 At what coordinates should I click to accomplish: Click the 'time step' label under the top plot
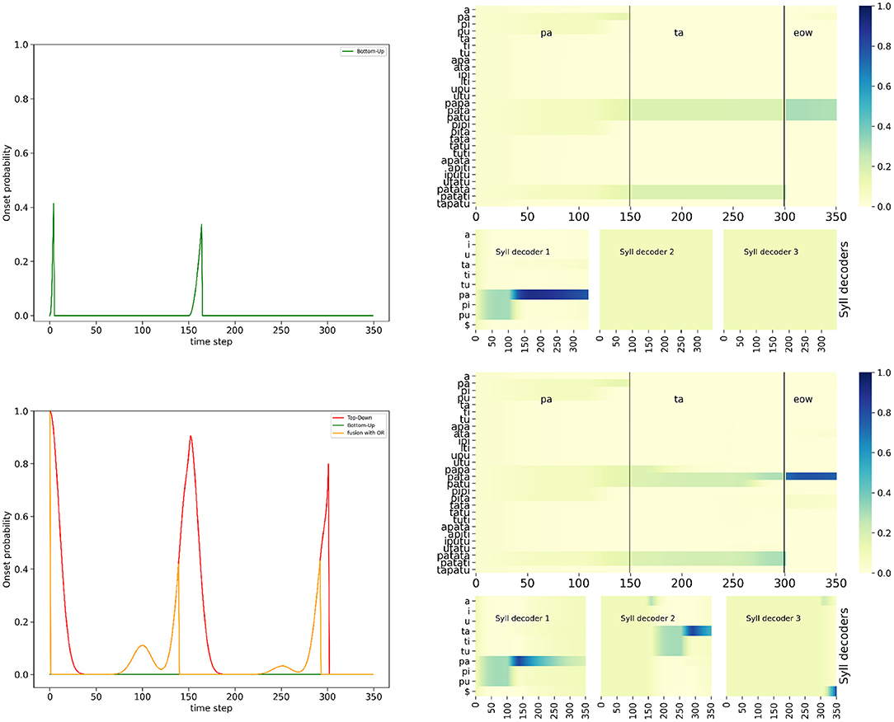click(211, 342)
